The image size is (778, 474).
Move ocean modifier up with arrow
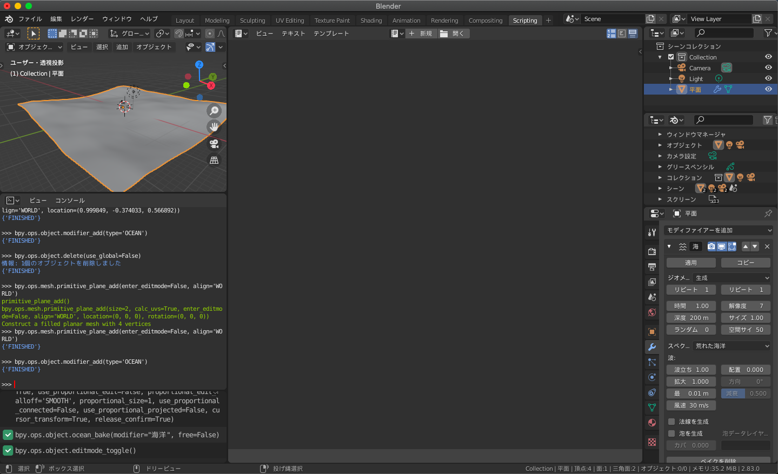pos(746,246)
